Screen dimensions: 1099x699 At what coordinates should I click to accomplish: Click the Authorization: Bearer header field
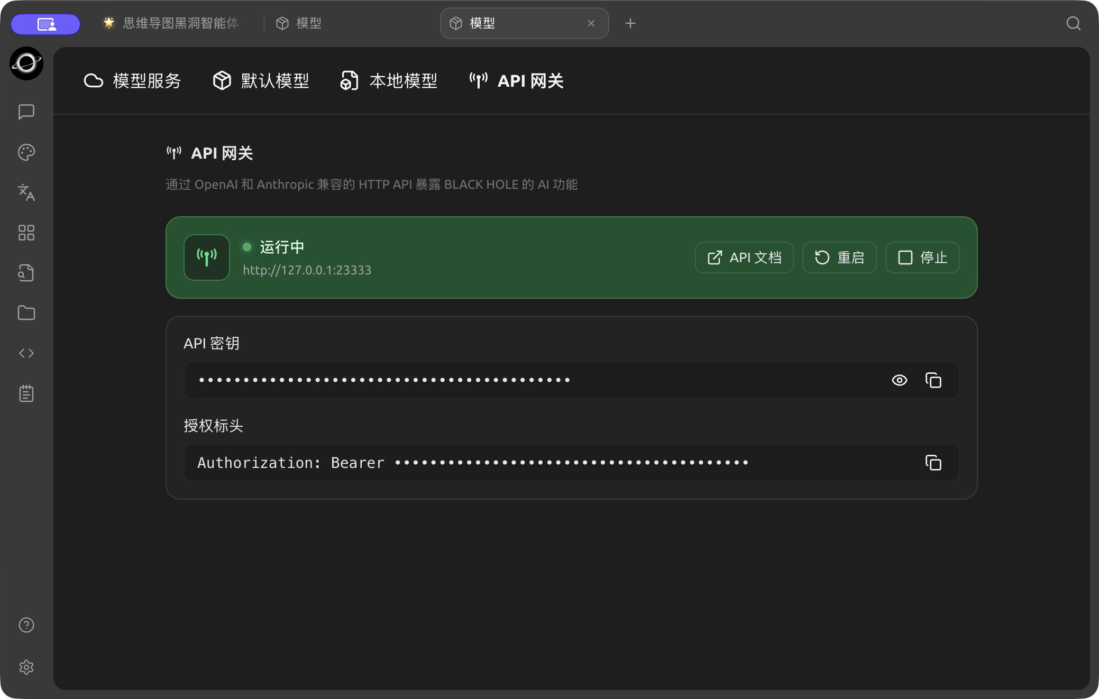571,463
